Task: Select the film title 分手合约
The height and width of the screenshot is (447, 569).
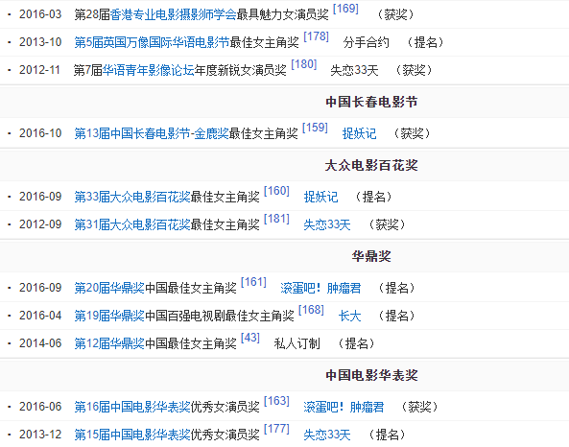Action: point(367,42)
